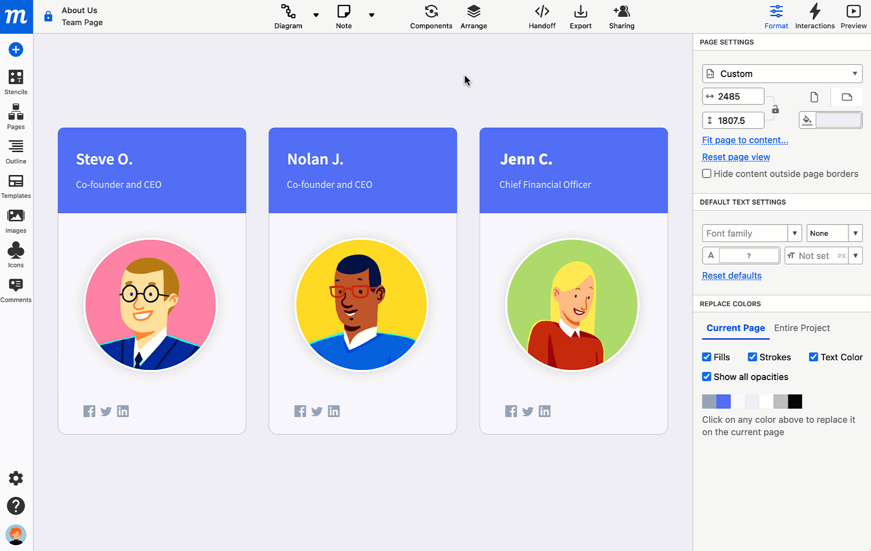Start the project Preview
871x551 pixels.
click(x=853, y=16)
